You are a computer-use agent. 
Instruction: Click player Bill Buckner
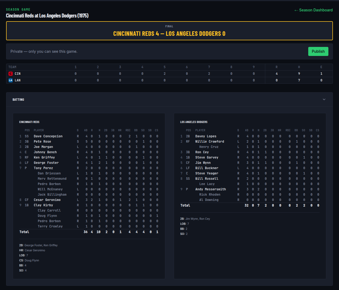[207, 168]
